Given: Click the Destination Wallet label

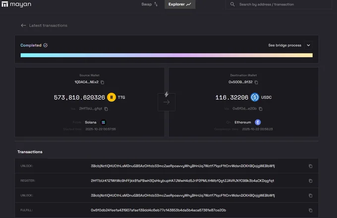Looking at the screenshot, I should [x=243, y=75].
